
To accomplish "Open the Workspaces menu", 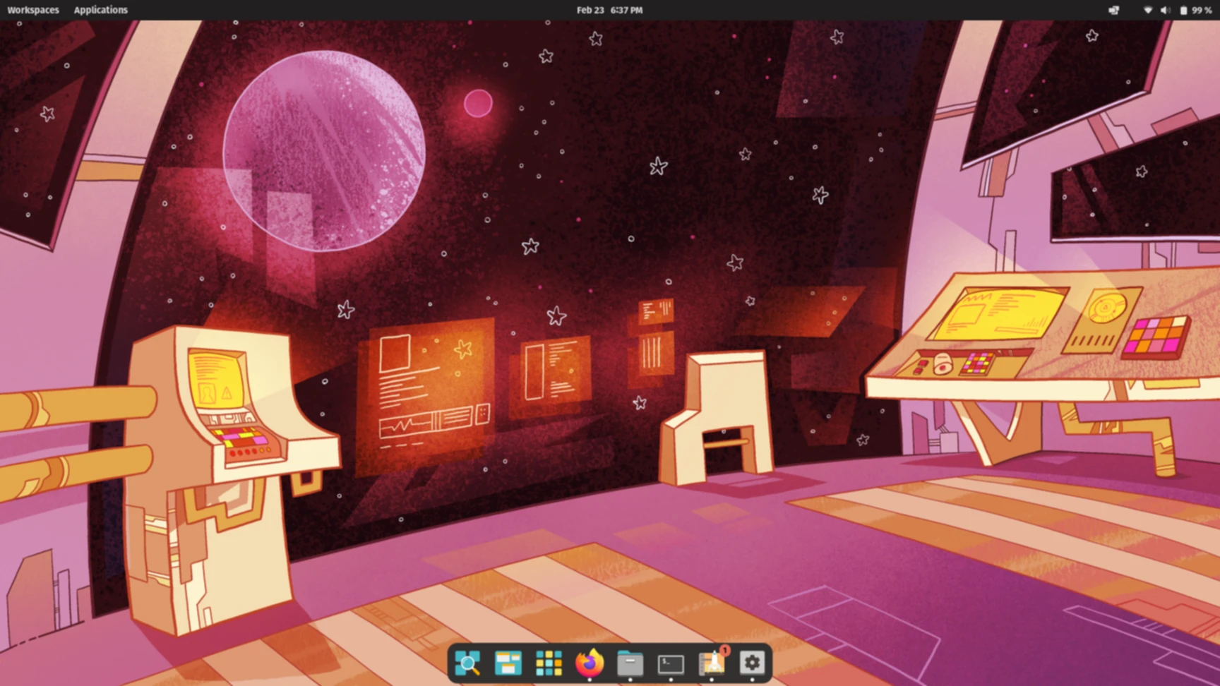I will tap(32, 10).
